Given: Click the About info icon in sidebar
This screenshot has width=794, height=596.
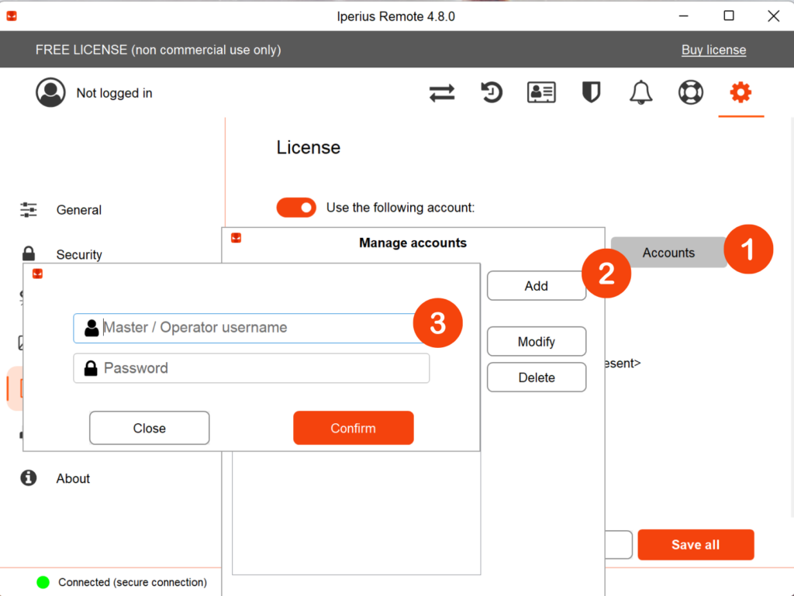Looking at the screenshot, I should point(29,477).
